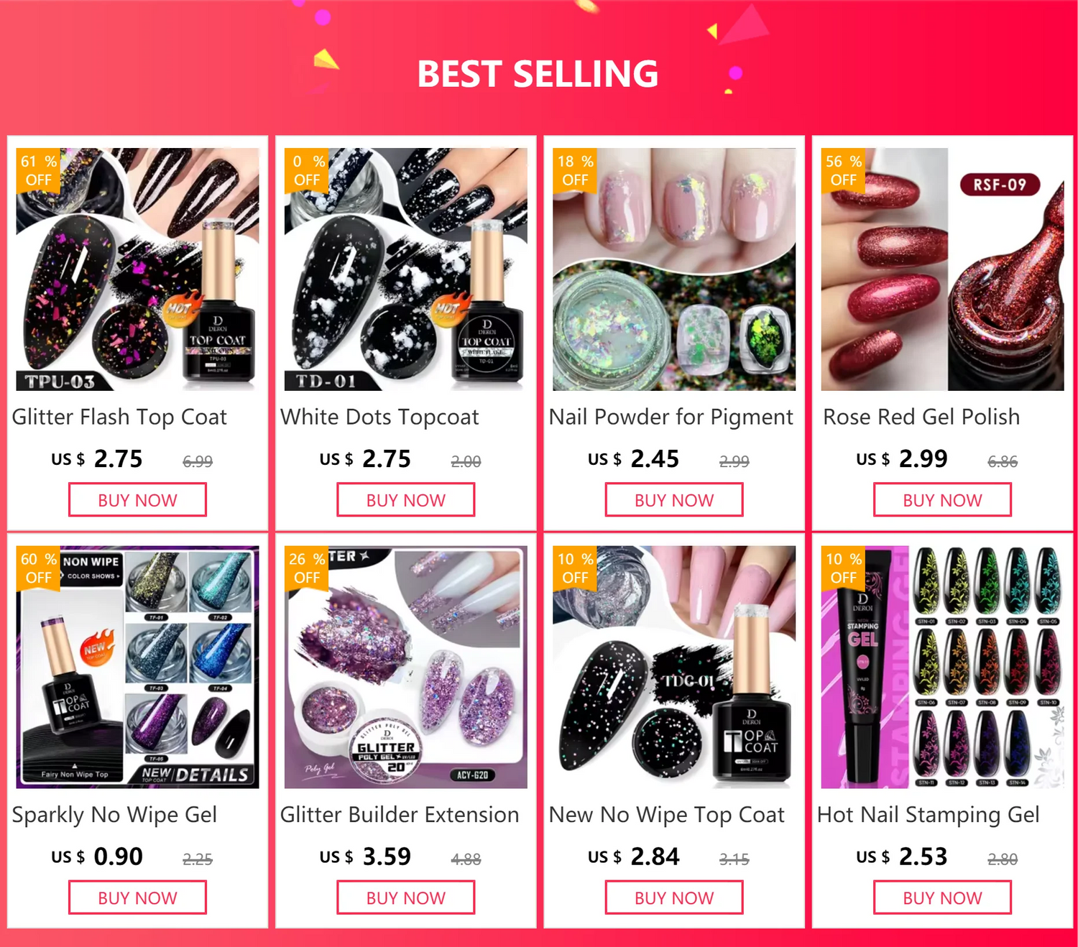This screenshot has height=947, width=1078.
Task: Buy the Rose Red Gel Polish now
Action: (x=942, y=499)
